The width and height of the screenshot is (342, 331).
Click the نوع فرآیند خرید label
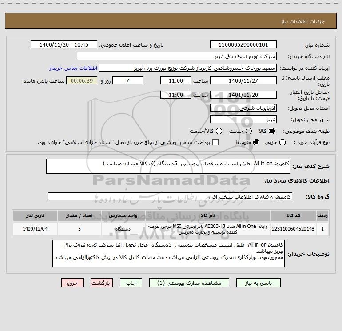coord(312,142)
